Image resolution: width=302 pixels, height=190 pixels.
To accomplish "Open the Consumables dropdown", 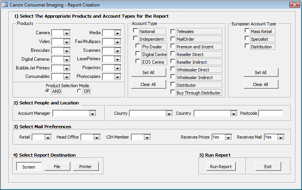I will coord(67,77).
